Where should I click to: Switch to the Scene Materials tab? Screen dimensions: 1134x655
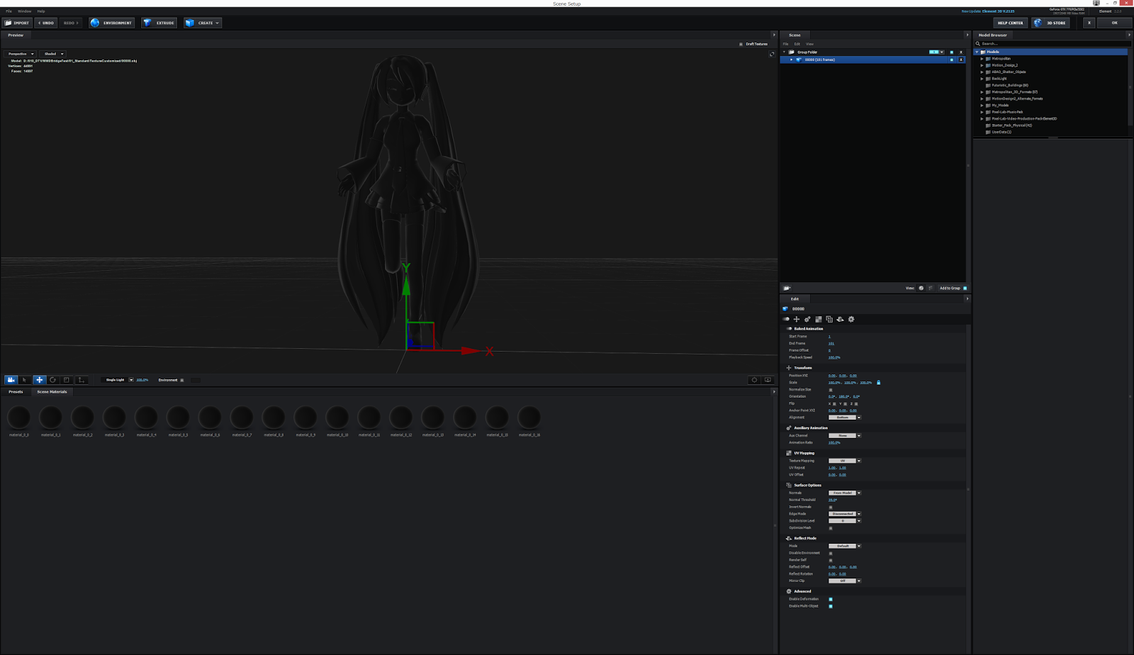pos(52,391)
